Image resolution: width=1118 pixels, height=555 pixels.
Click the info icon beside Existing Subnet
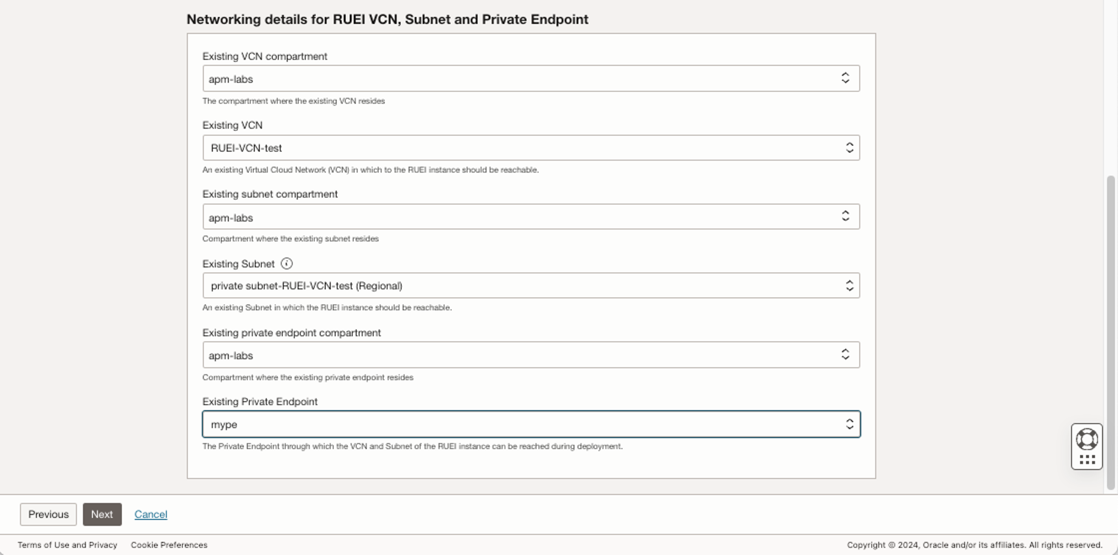pos(286,263)
